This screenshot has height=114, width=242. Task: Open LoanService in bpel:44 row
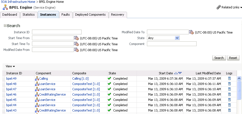click(x=47, y=105)
